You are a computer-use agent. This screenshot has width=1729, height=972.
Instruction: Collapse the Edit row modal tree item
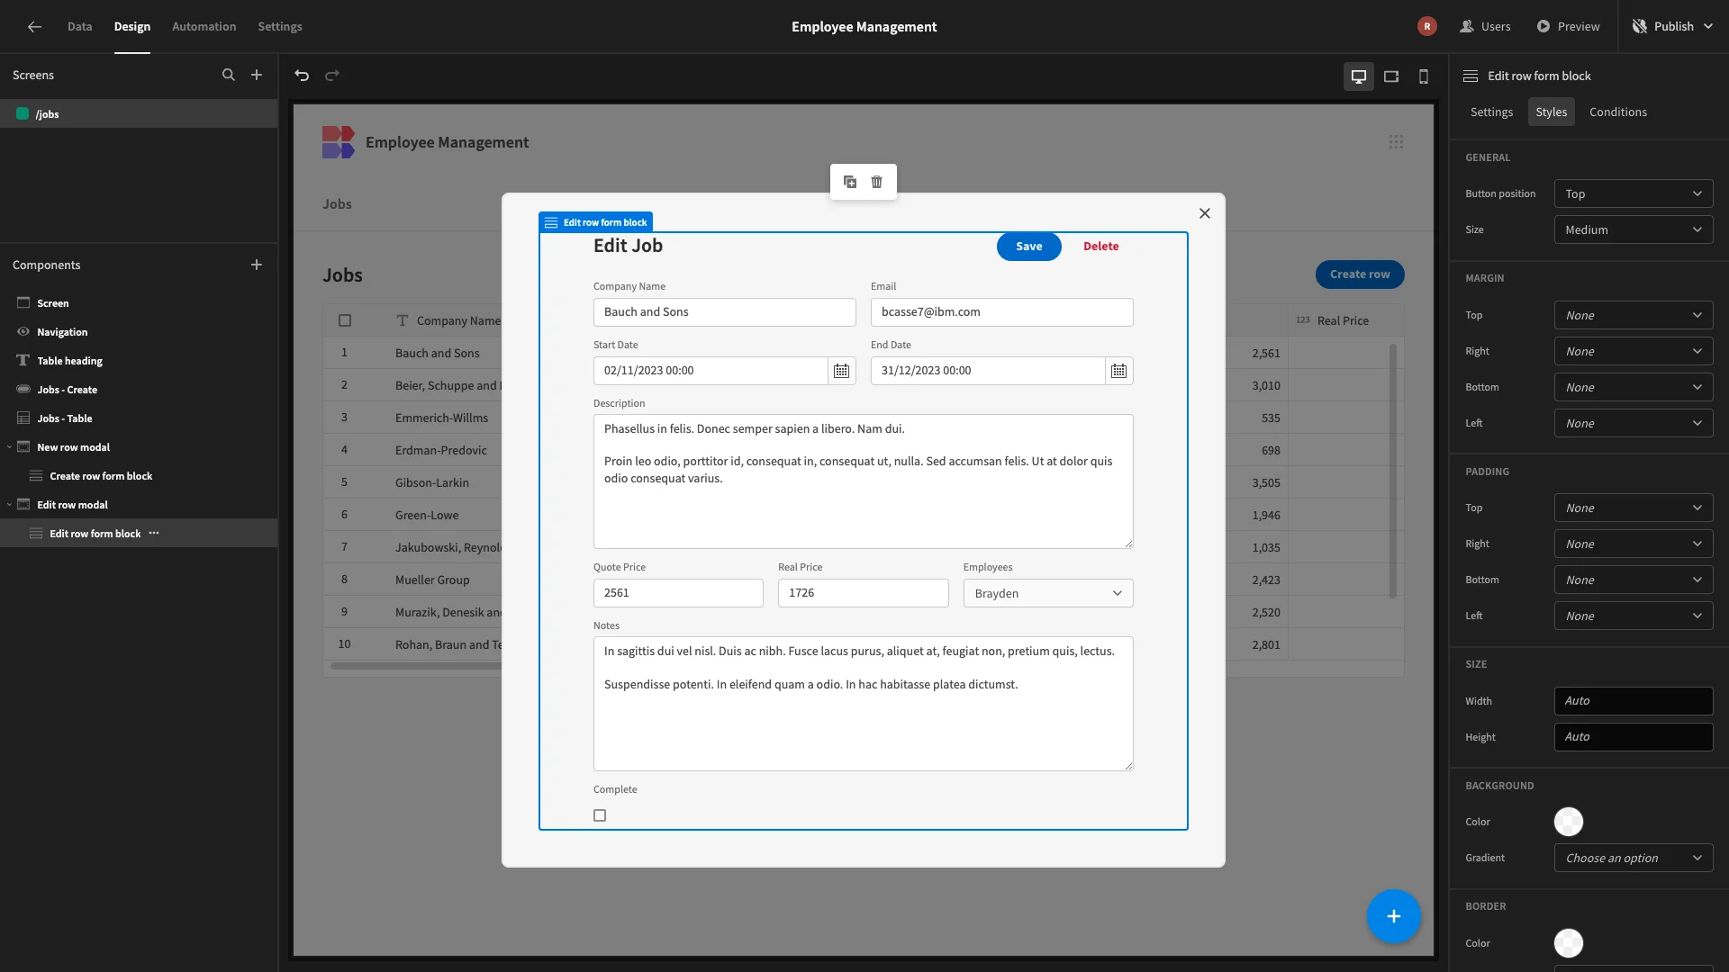(10, 505)
